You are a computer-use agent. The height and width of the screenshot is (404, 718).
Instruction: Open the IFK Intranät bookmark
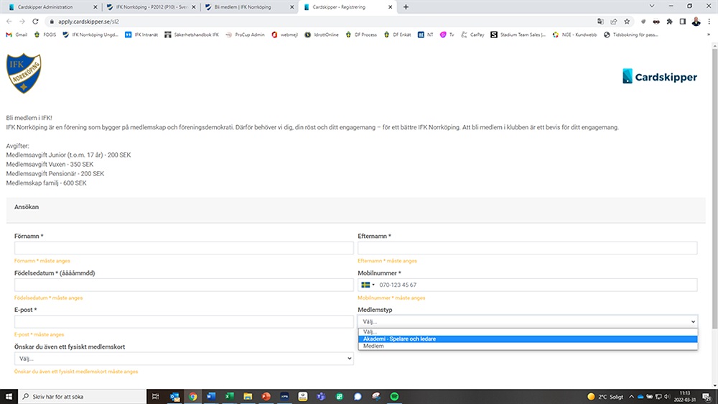pos(141,35)
